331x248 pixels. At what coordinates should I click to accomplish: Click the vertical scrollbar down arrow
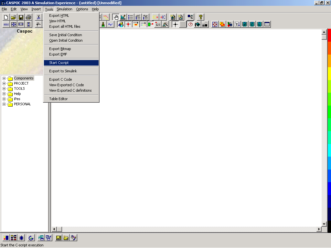[x=324, y=224]
